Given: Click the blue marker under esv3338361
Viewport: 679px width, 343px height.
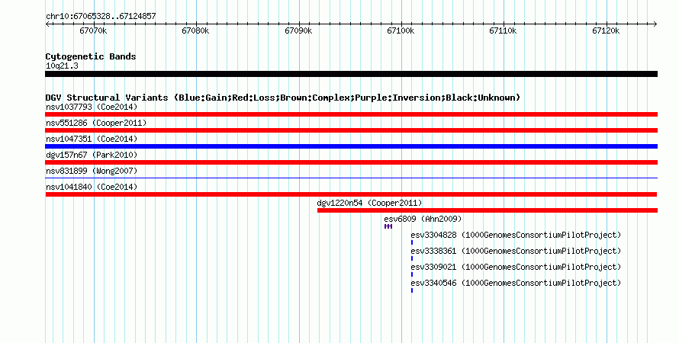Looking at the screenshot, I should (412, 258).
